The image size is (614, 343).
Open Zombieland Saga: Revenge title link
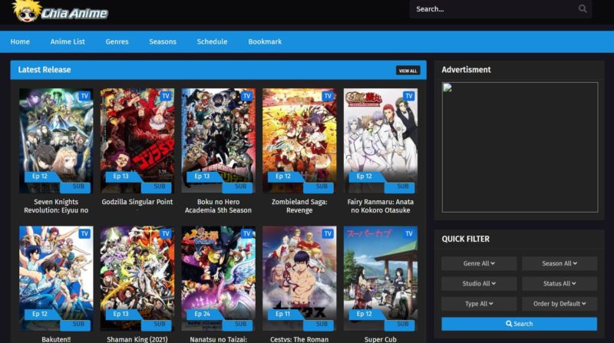(x=299, y=206)
